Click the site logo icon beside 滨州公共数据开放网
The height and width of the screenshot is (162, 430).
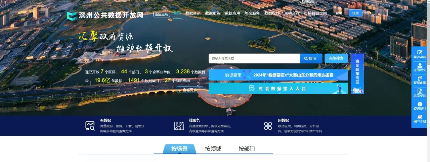point(72,16)
